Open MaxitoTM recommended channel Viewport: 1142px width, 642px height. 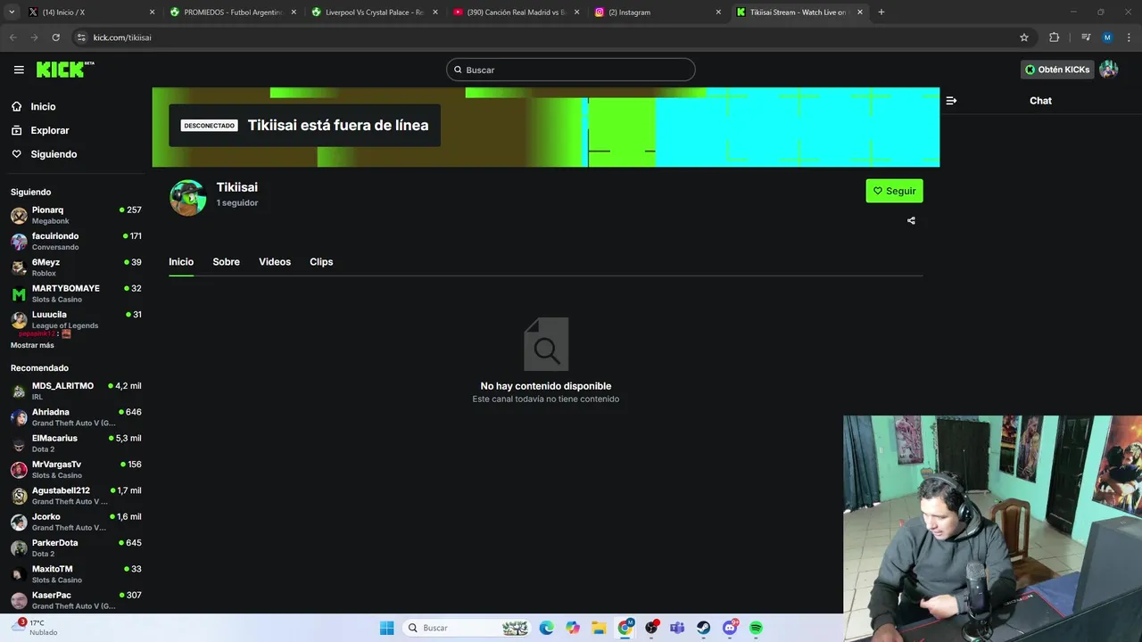tap(76, 574)
